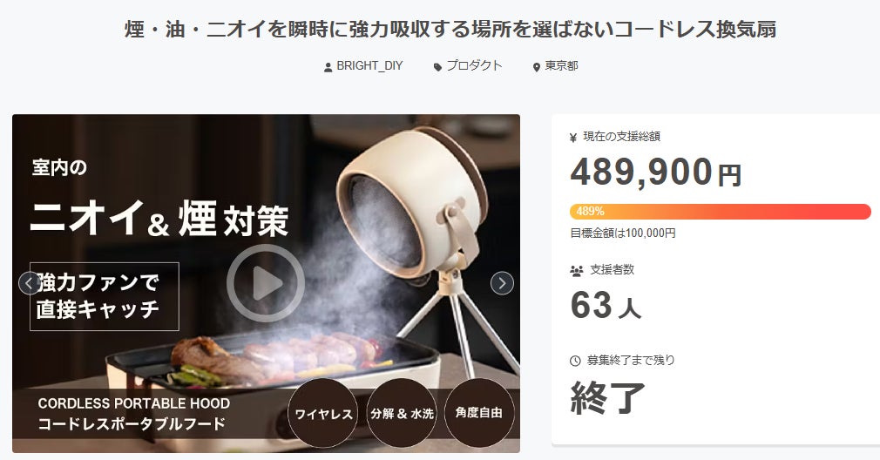This screenshot has height=460, width=880.
Task: Click the 角度自由 feature badge
Action: coord(479,414)
